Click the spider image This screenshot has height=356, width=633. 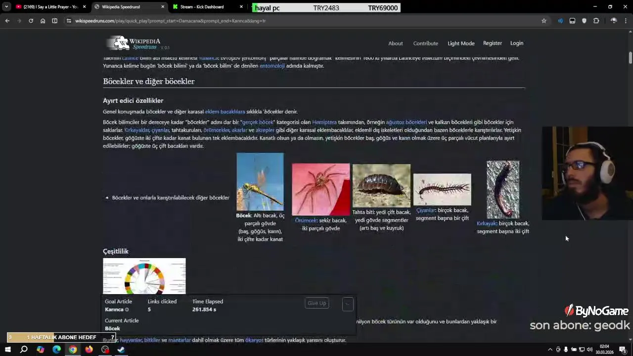320,189
